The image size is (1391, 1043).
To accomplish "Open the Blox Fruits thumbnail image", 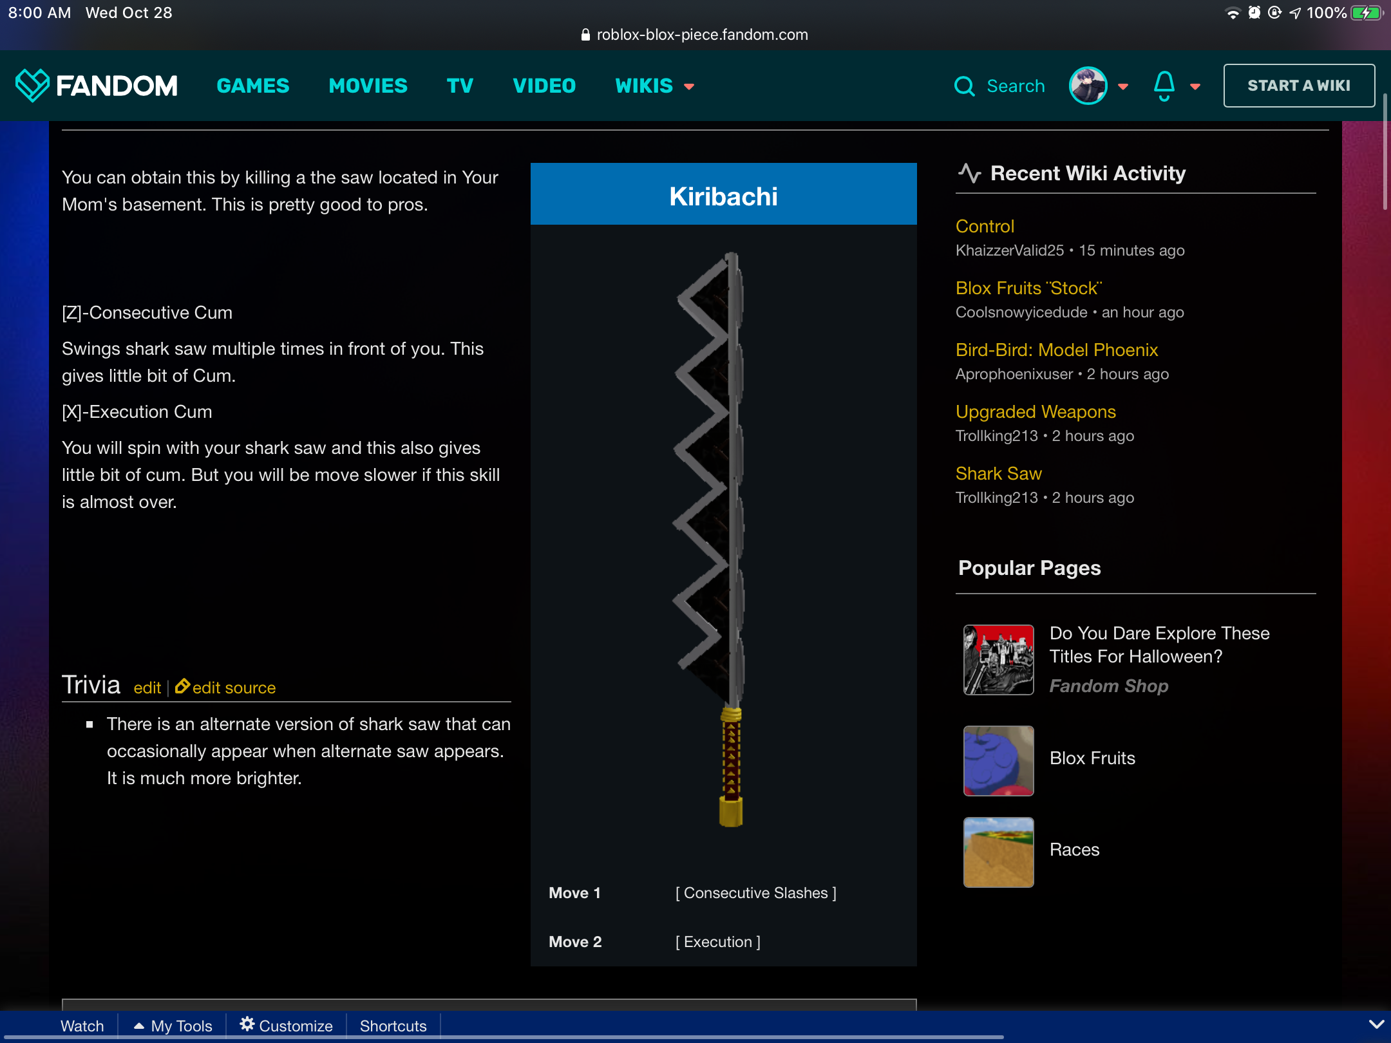I will 999,761.
